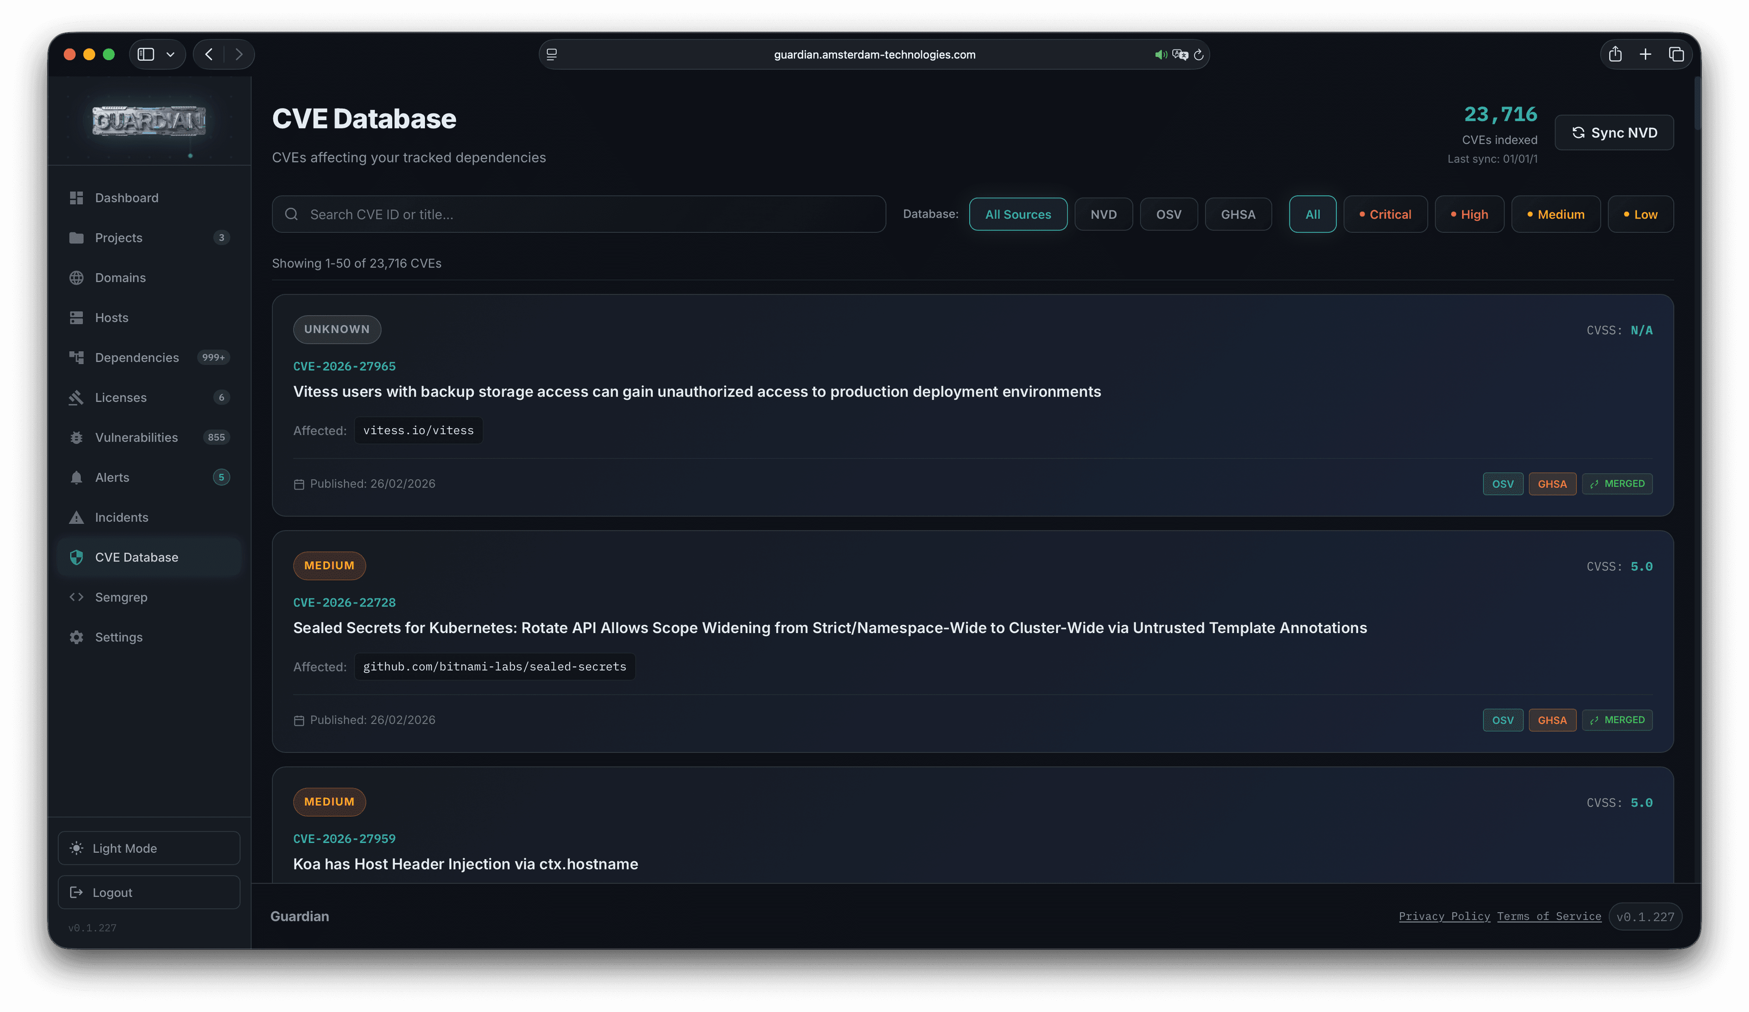Screen dimensions: 1749x1012
Task: Click the browser back arrow
Action: (x=209, y=54)
